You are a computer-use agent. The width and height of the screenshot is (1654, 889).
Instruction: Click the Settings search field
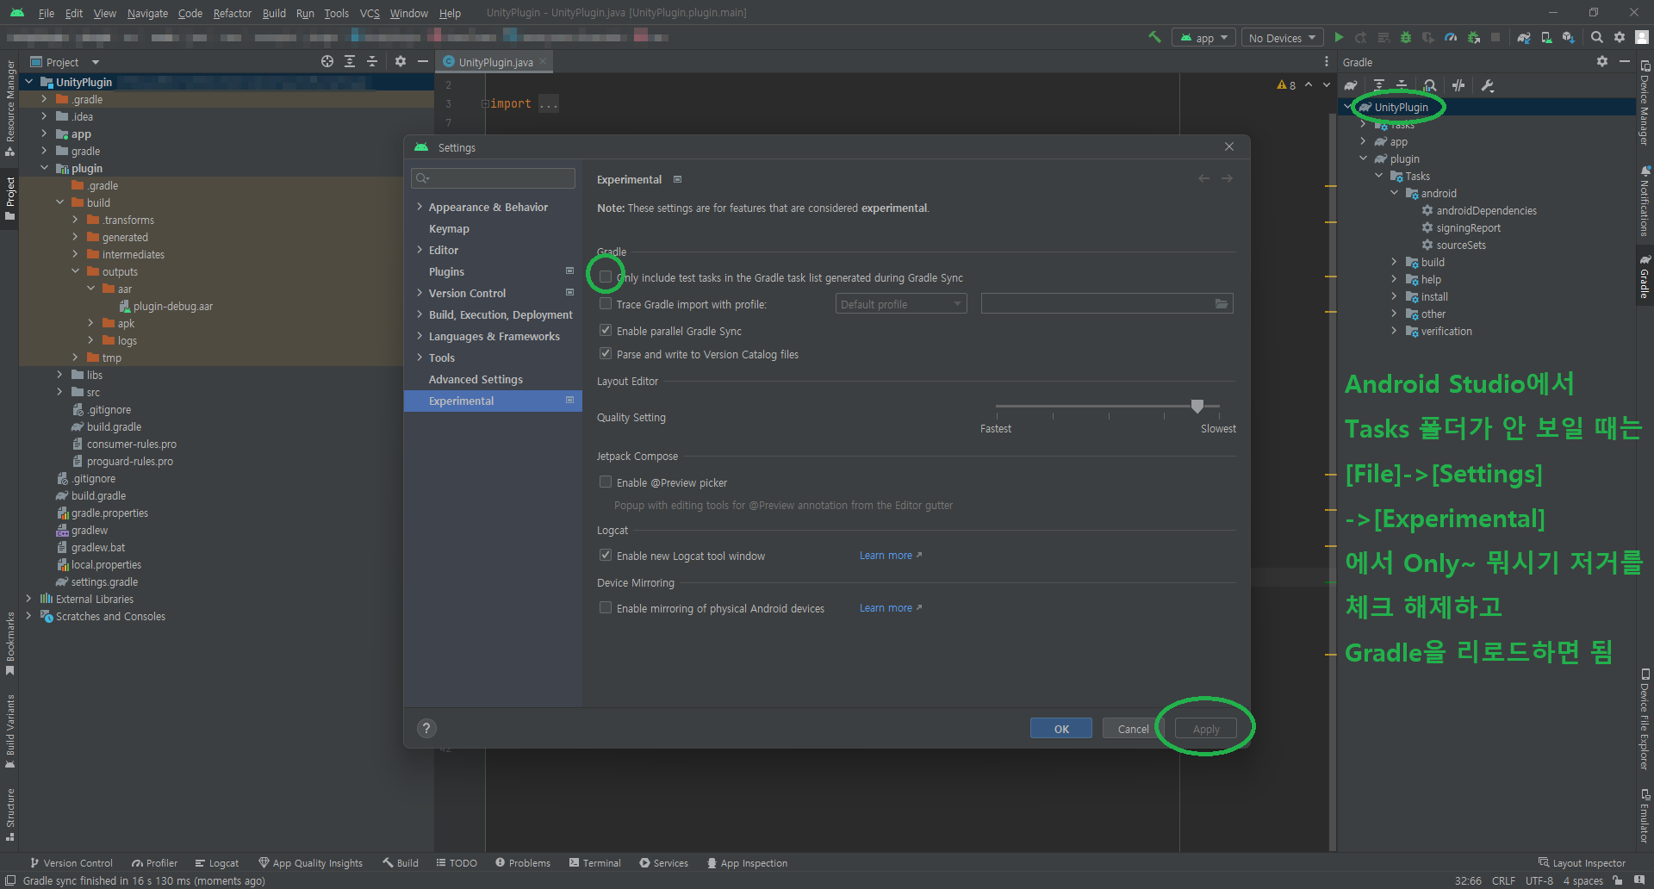tap(493, 178)
